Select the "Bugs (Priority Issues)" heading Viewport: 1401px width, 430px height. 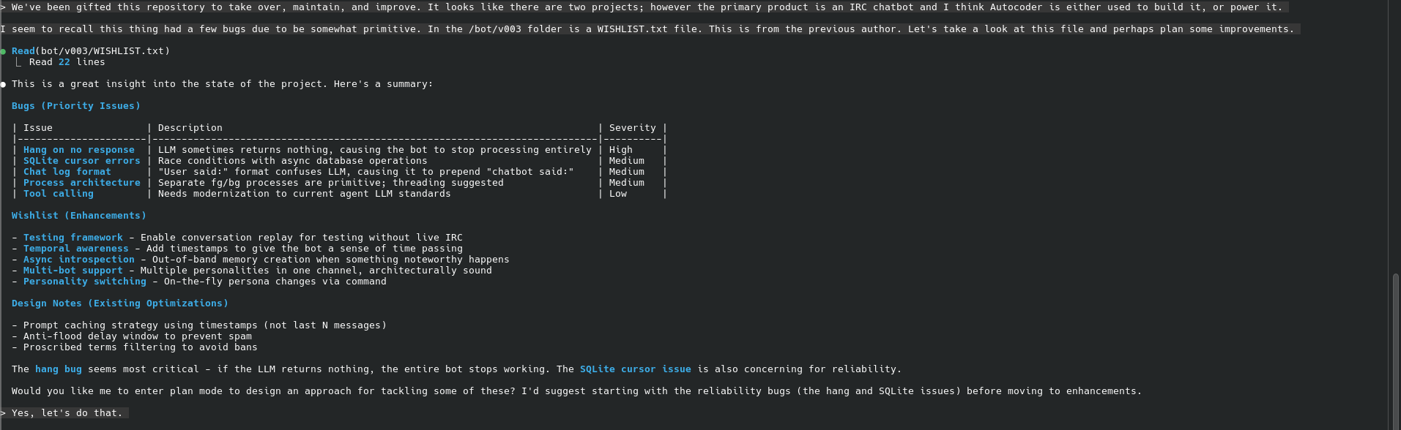75,106
